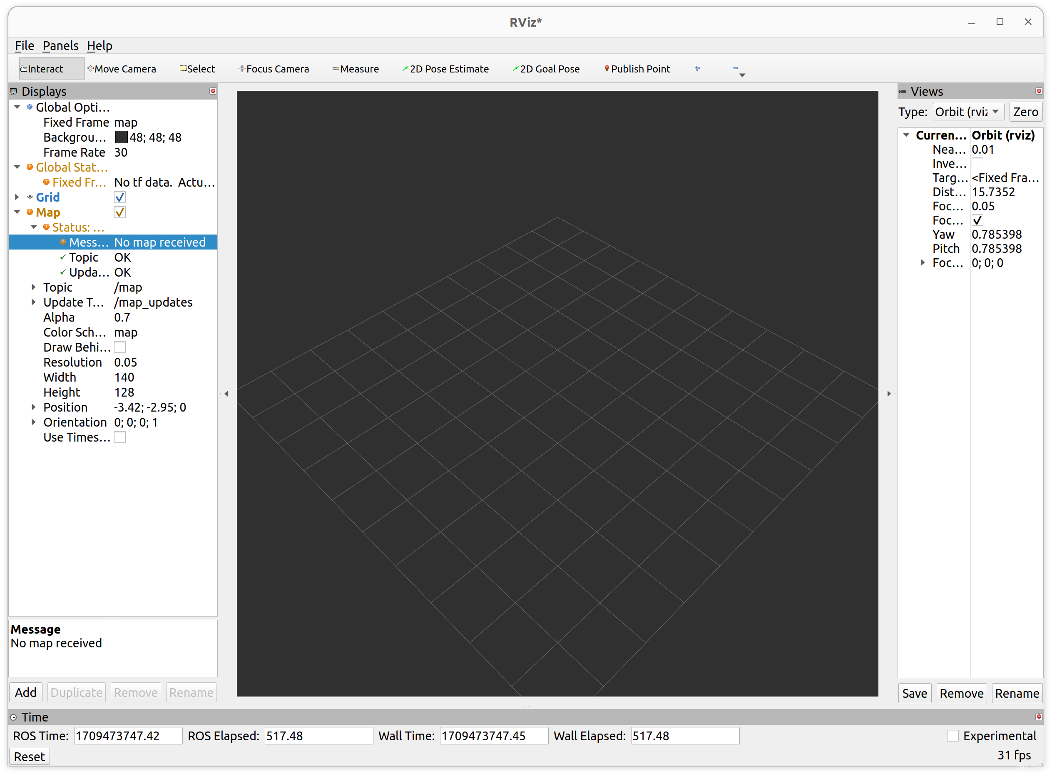Click the green checkmark beside Topic OK
Image resolution: width=1052 pixels, height=774 pixels.
coord(63,257)
